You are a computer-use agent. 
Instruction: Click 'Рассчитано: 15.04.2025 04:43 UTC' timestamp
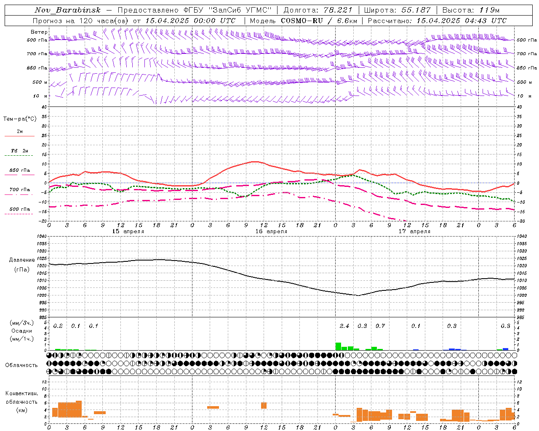pyautogui.click(x=437, y=21)
